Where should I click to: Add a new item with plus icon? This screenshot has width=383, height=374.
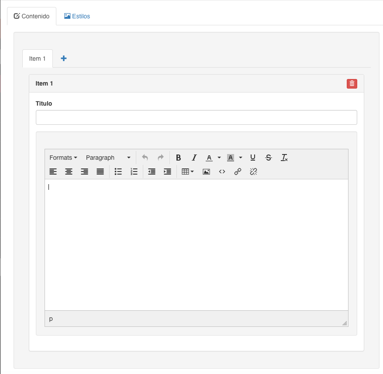click(x=63, y=58)
